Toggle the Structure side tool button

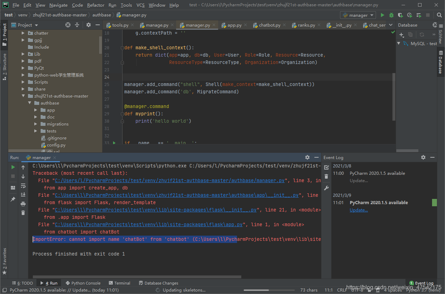(4, 66)
